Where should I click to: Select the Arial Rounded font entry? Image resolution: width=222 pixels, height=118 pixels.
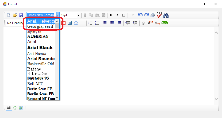pyautogui.click(x=41, y=59)
